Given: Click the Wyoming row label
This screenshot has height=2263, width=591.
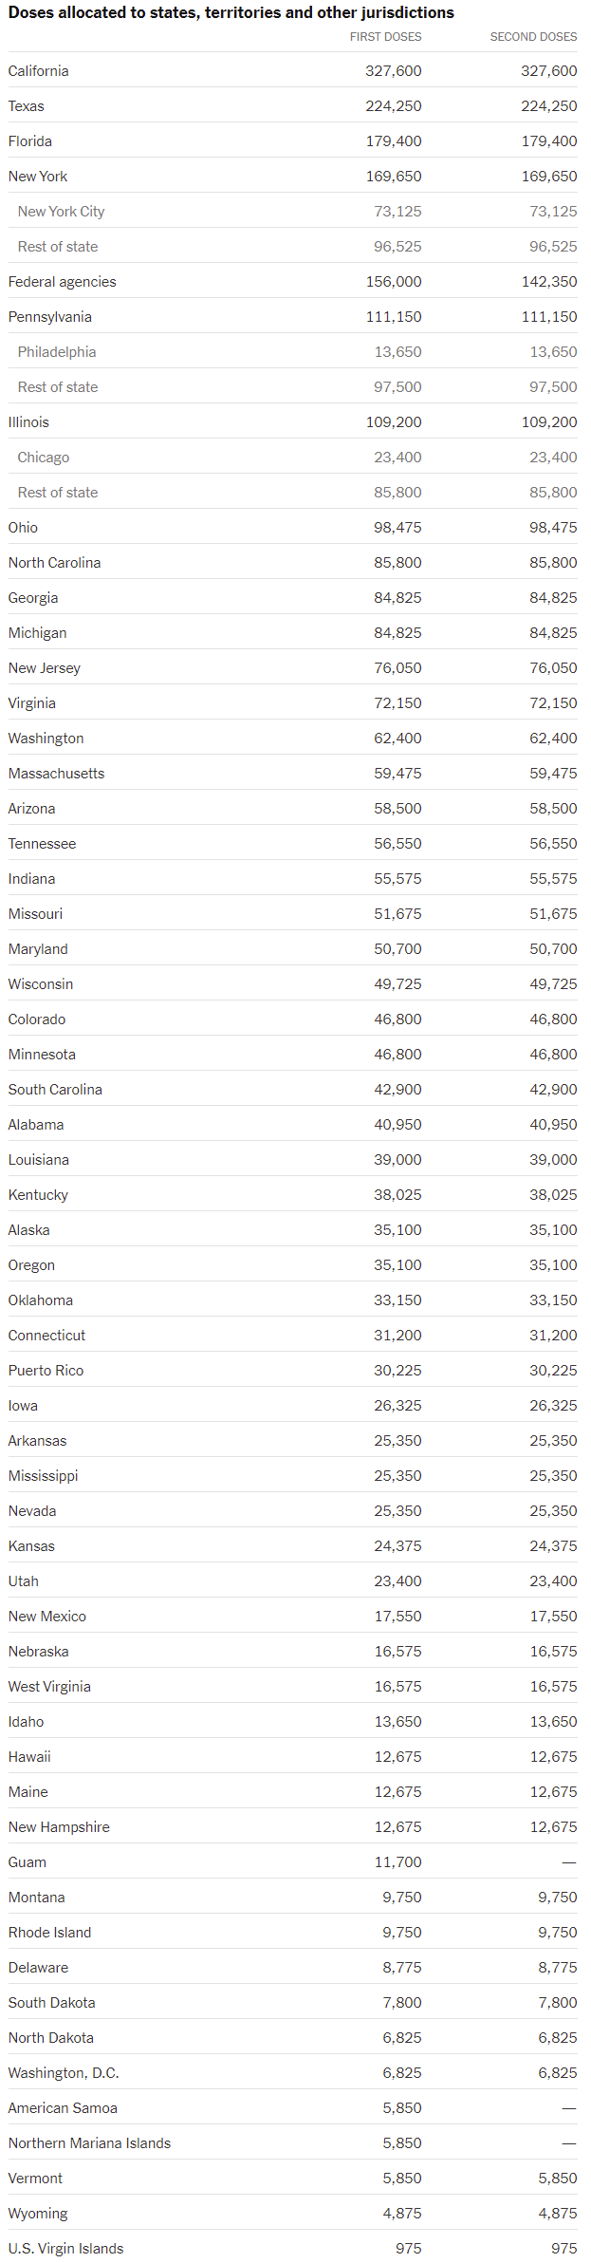Looking at the screenshot, I should pyautogui.click(x=38, y=2214).
